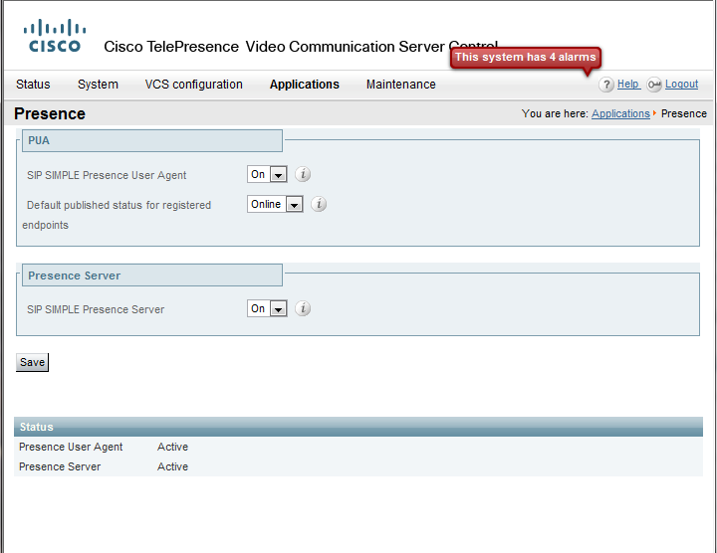Open the Maintenance menu
The image size is (717, 553).
[401, 85]
